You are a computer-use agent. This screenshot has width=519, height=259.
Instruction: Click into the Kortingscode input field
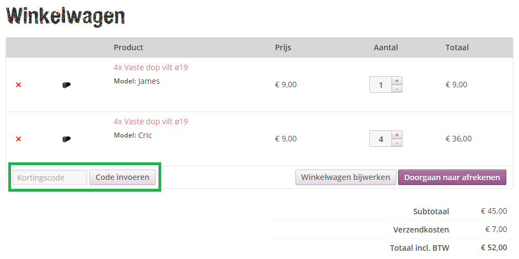(x=50, y=177)
